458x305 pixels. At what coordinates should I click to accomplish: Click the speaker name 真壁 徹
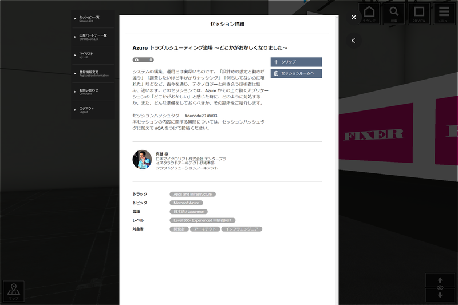[x=162, y=154]
